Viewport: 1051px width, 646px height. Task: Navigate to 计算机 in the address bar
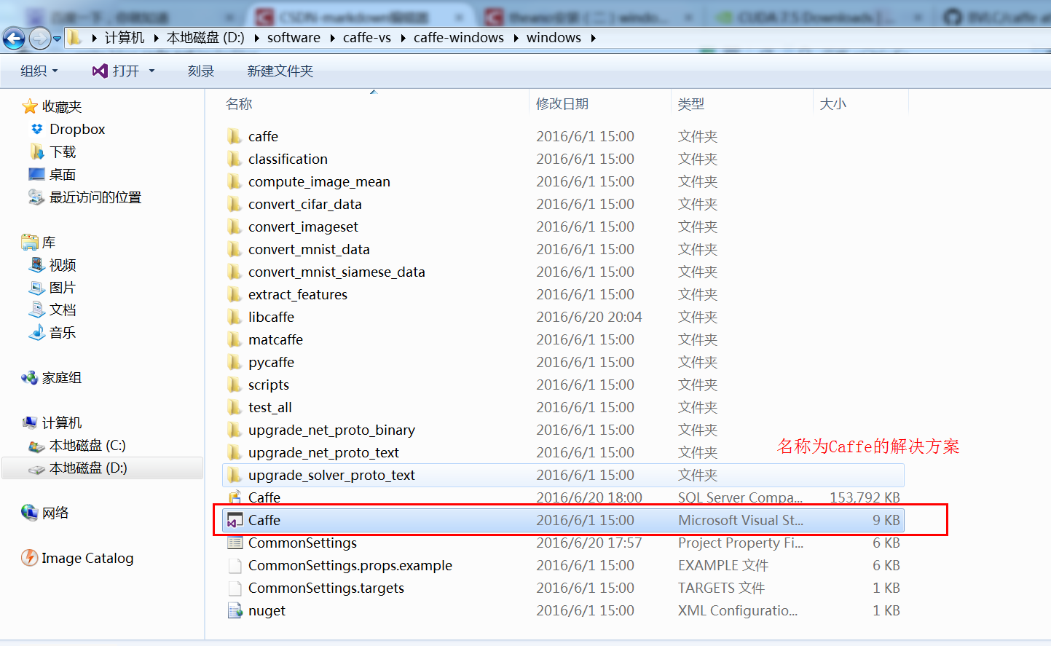[125, 38]
